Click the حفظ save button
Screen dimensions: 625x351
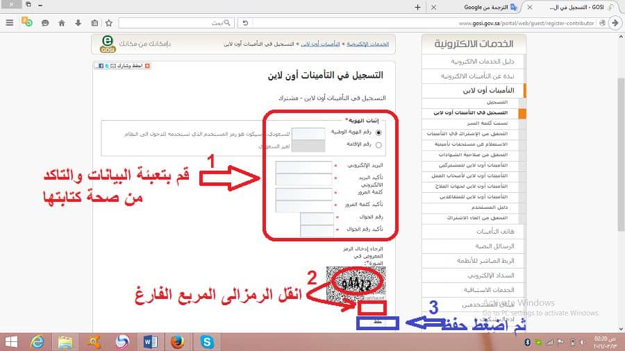(378, 323)
